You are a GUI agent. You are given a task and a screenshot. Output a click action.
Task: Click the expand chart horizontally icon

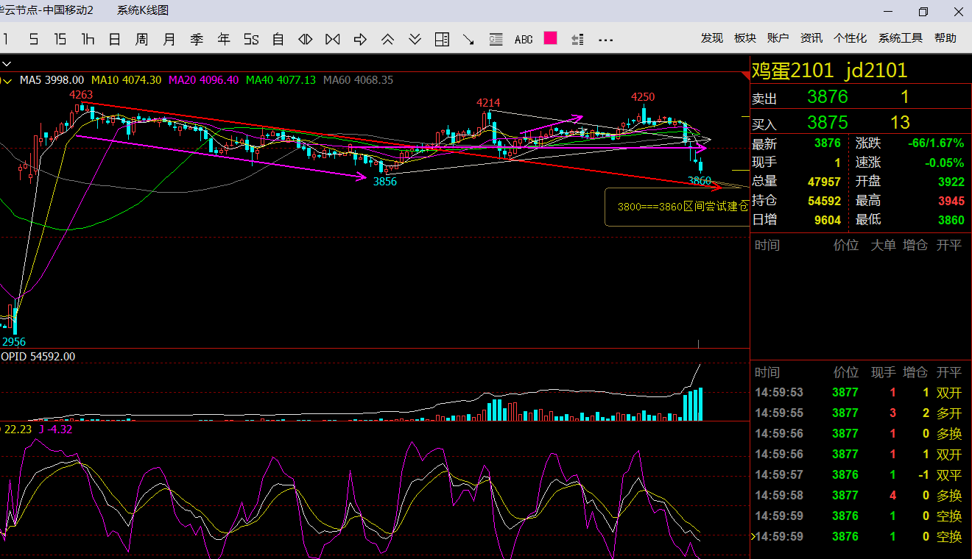point(306,39)
